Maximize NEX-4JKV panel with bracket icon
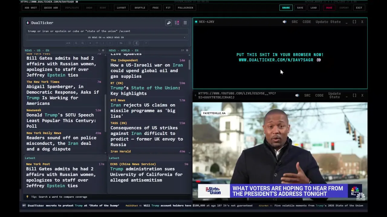The height and width of the screenshot is (217, 387). pyautogui.click(x=354, y=22)
